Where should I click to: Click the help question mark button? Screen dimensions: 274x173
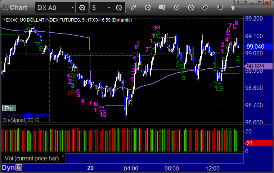tap(238, 3)
